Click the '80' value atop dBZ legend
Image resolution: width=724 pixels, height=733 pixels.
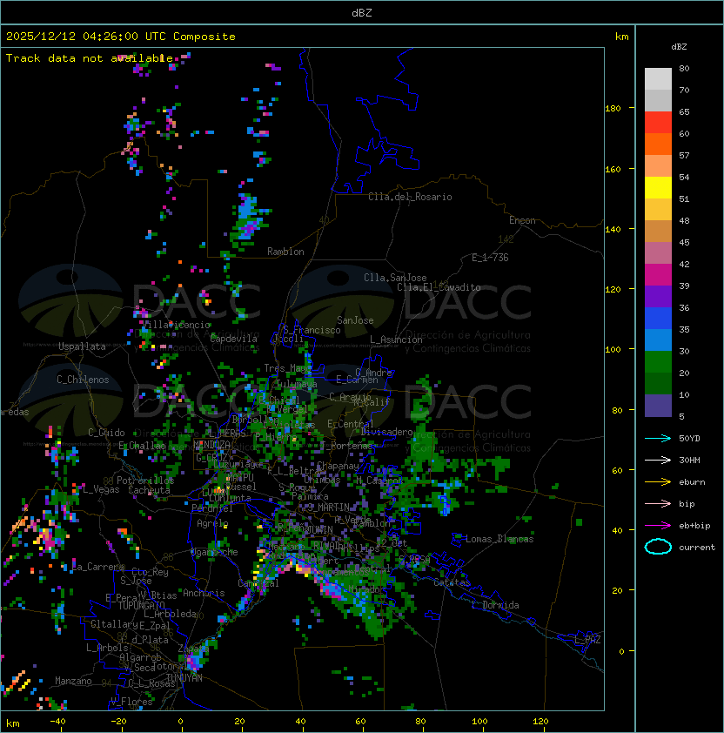tap(684, 68)
